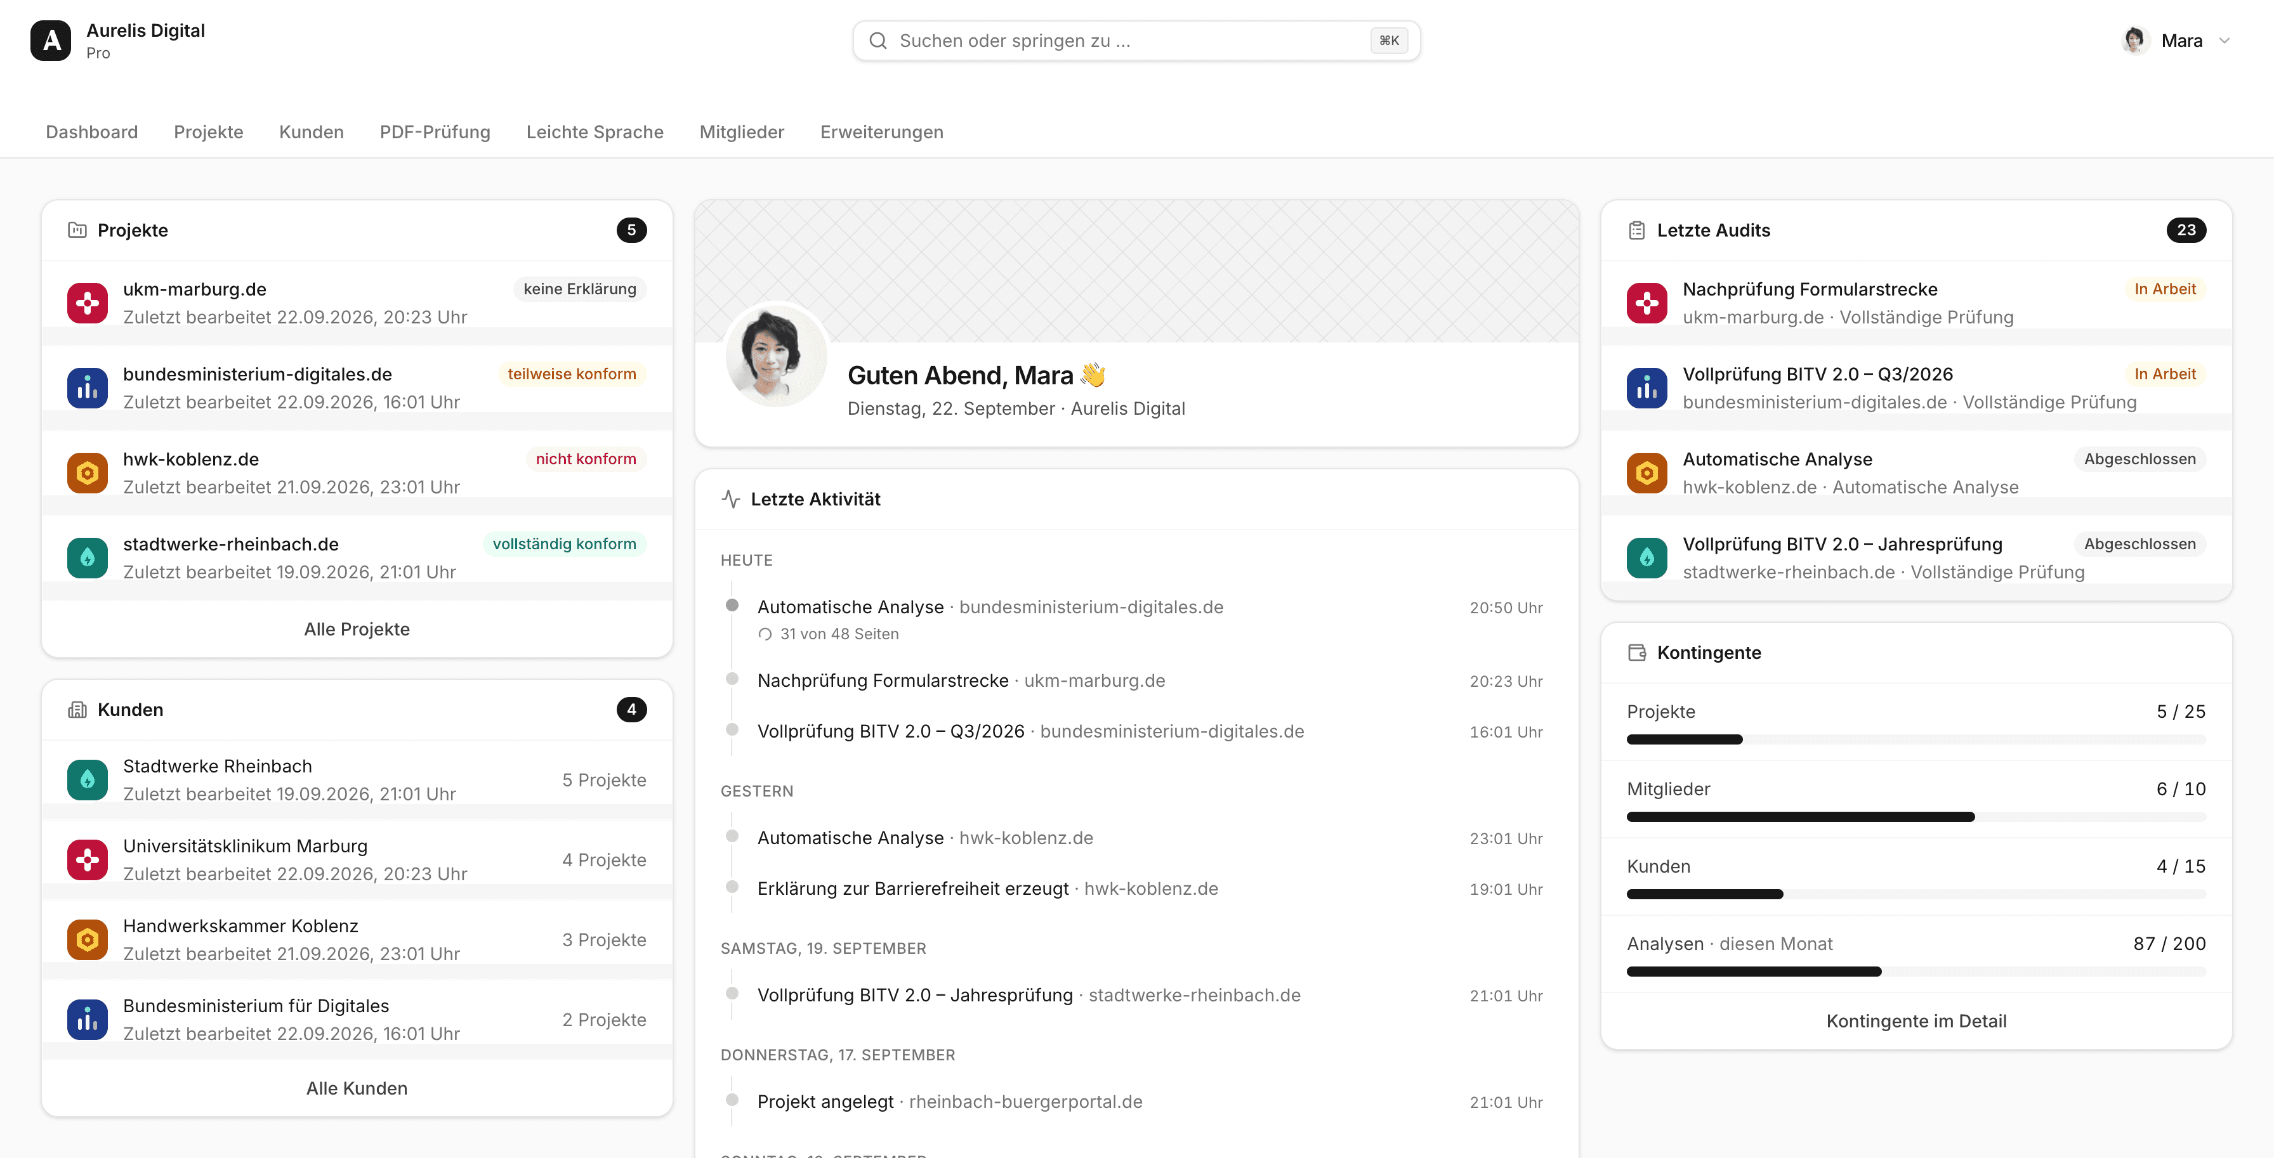The image size is (2274, 1158).
Task: Click Vollprüfung Jahresprüfung audit drop icon
Action: [x=1647, y=558]
